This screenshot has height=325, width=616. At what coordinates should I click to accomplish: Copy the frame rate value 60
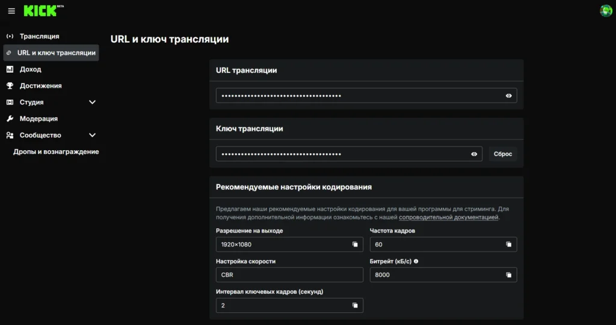click(508, 244)
